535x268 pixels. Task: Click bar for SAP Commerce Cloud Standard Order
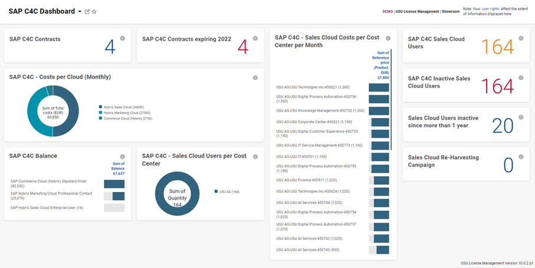(114, 184)
